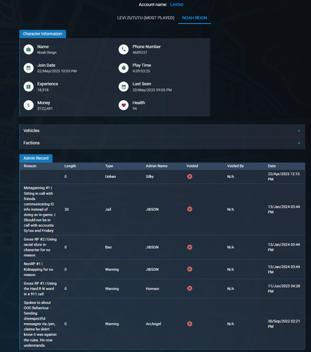Click the Money dollar icon
This screenshot has width=311, height=352.
tap(29, 105)
